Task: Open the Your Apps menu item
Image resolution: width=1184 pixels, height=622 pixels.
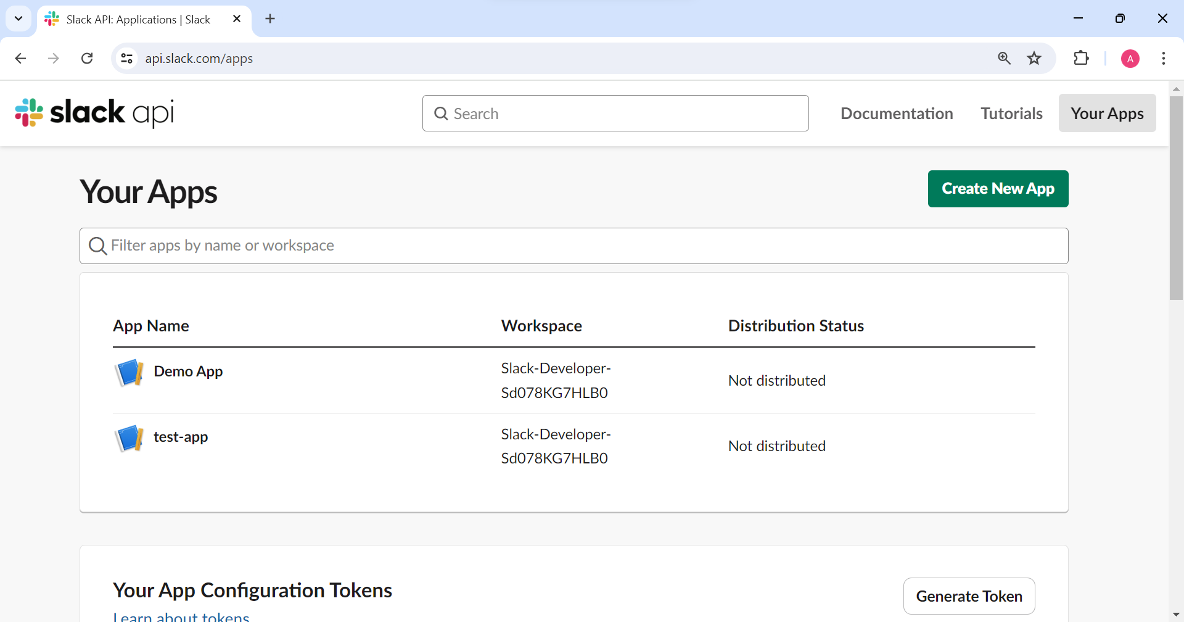Action: point(1107,113)
